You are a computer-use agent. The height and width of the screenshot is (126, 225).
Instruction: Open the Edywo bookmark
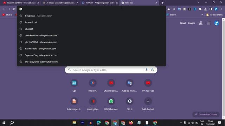[171, 15]
